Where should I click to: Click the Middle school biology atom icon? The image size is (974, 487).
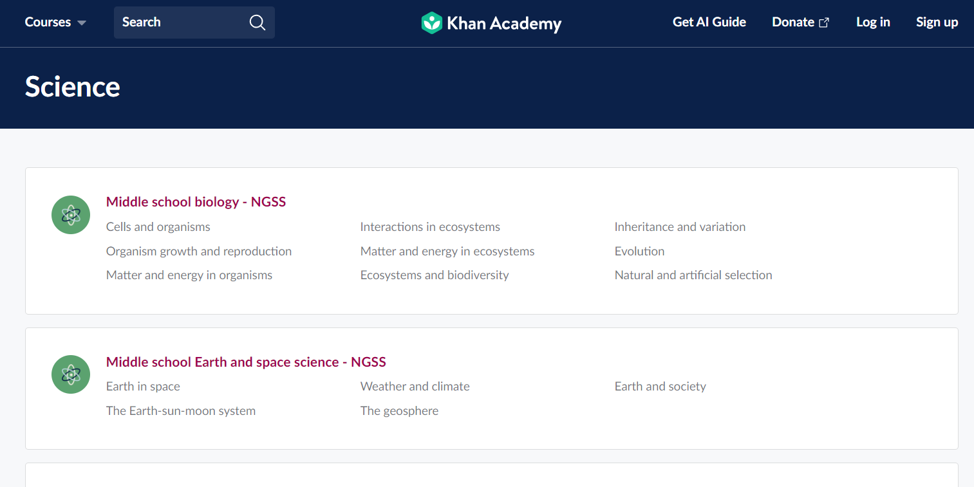click(x=71, y=215)
